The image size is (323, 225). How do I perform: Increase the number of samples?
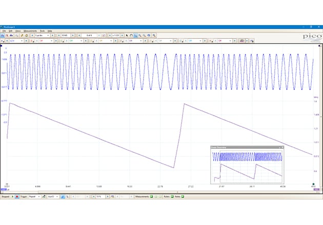pos(73,36)
